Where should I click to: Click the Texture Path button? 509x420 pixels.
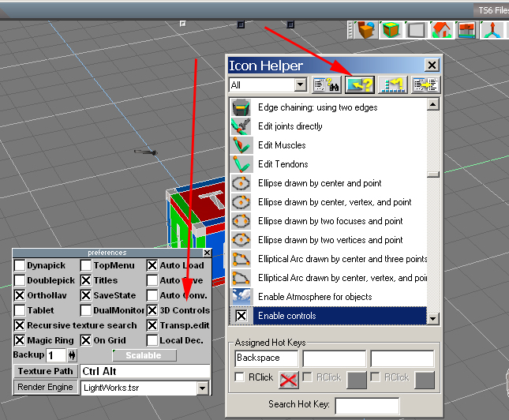(x=46, y=371)
